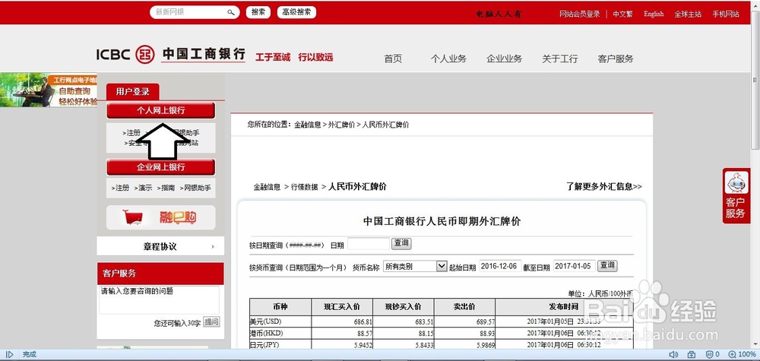Open the 货币名称 所有类别 dropdown
This screenshot has height=361, width=760.
click(x=415, y=266)
